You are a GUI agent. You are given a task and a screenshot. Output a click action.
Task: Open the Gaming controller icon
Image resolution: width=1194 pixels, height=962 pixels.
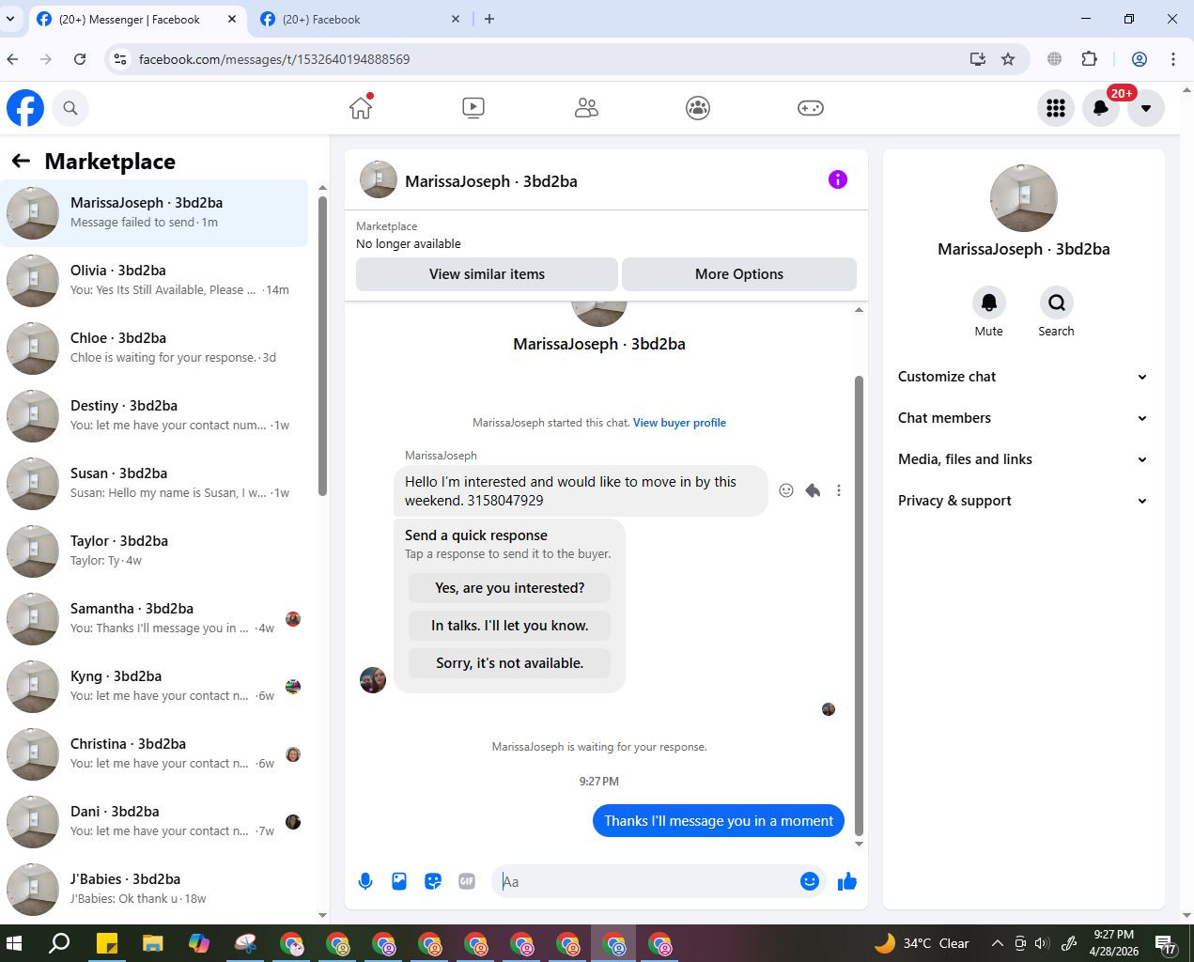[811, 108]
